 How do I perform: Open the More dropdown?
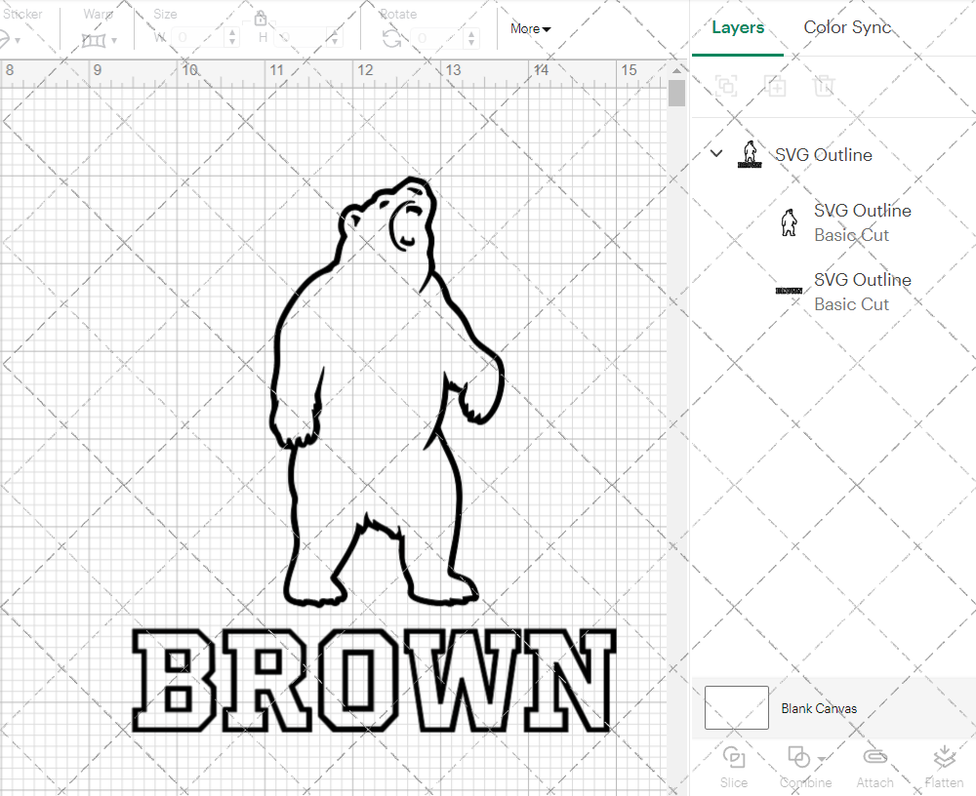[x=529, y=28]
